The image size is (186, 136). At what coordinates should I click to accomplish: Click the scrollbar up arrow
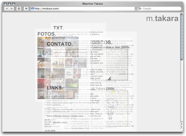[182, 124]
